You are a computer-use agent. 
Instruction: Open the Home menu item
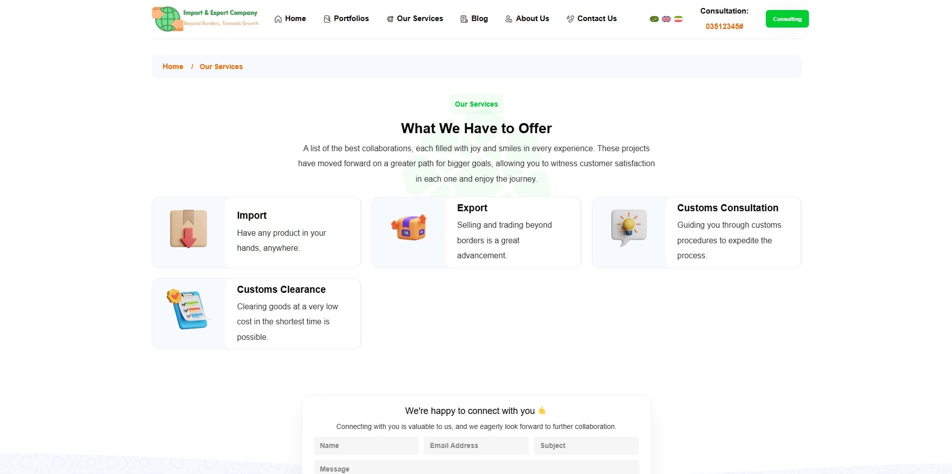[x=290, y=19]
